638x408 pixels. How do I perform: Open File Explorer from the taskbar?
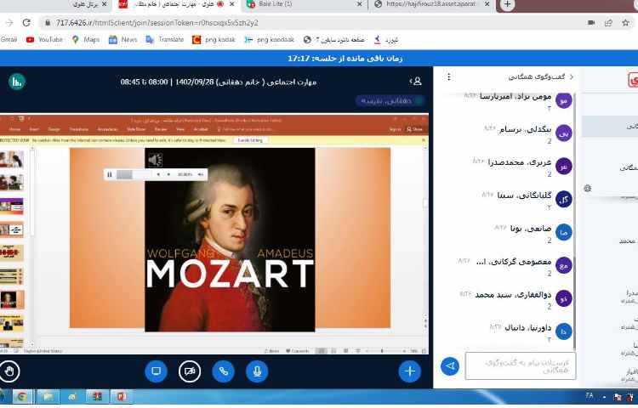tap(48, 396)
